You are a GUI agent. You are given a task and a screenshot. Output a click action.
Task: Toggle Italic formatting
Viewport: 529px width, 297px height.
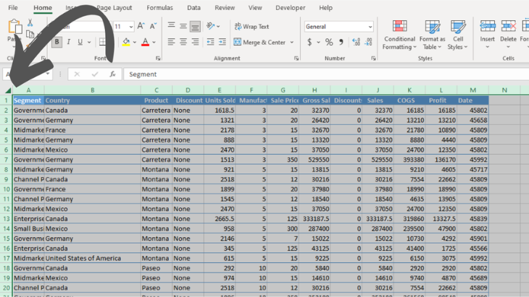point(69,42)
